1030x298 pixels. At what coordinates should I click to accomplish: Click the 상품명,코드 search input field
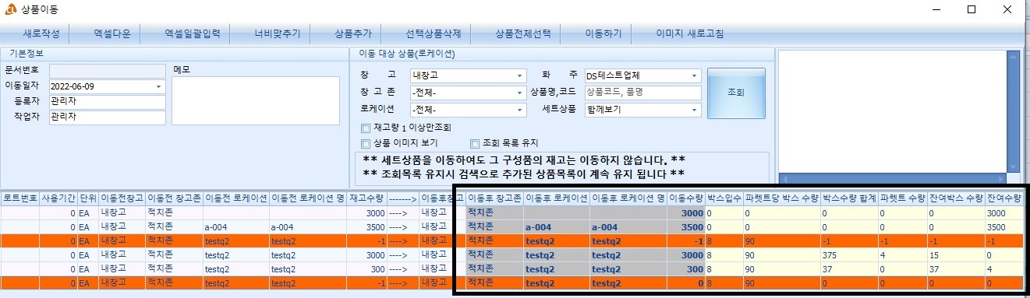coord(642,93)
